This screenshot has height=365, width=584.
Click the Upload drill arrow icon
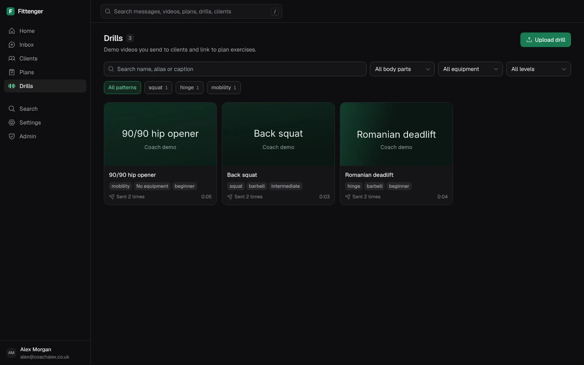coord(529,40)
